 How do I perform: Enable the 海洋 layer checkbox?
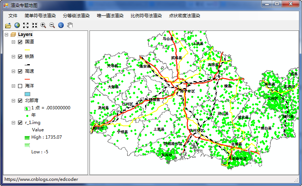20,86
